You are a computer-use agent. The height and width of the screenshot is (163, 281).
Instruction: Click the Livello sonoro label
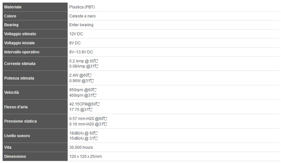click(17, 136)
